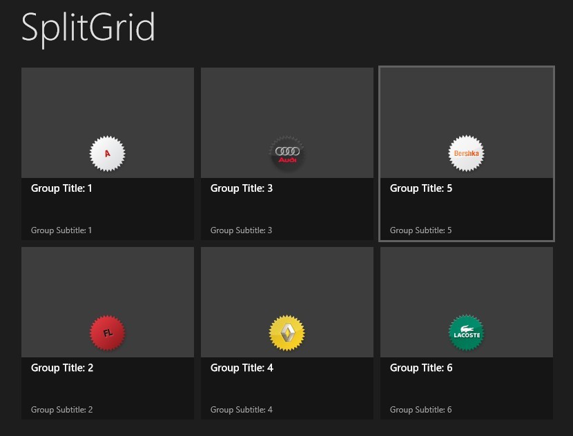Select the Group Subtitle: 1 text
The image size is (573, 436).
[61, 230]
